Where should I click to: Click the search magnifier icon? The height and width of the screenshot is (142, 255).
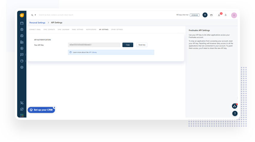32,15
